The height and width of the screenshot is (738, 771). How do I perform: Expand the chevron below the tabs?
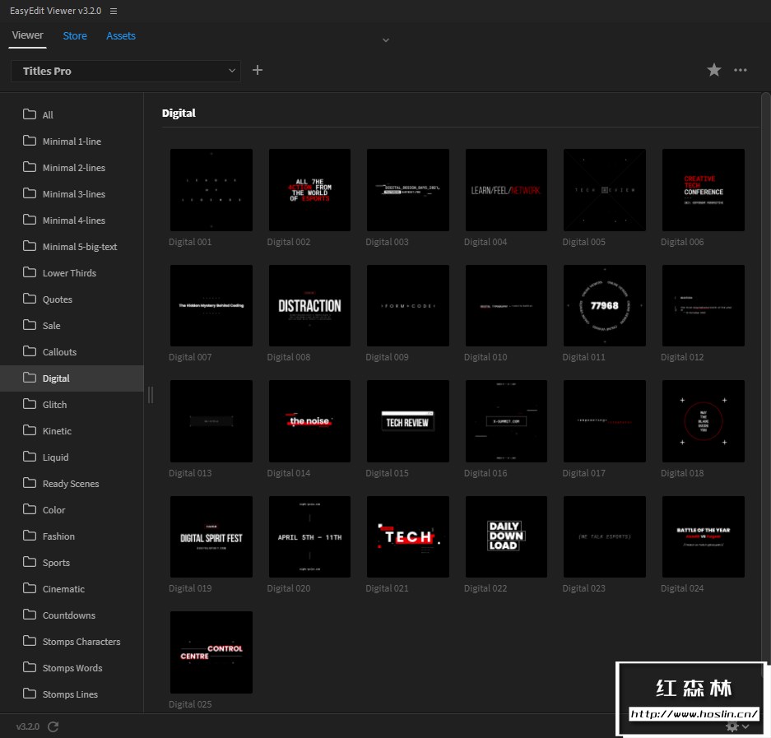pyautogui.click(x=386, y=39)
